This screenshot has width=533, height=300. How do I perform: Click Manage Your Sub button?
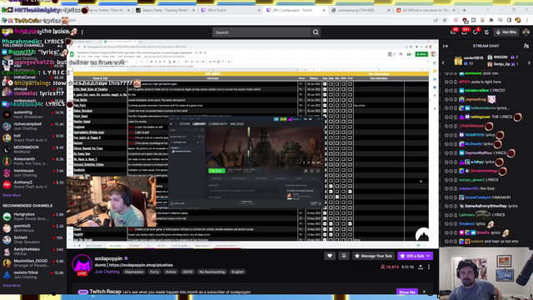(373, 256)
